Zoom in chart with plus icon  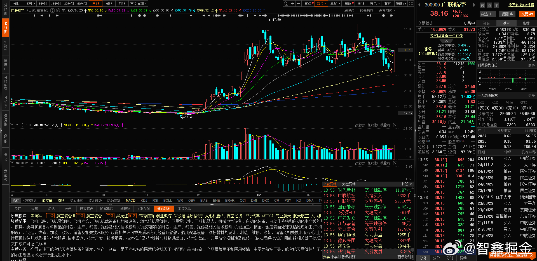(292, 4)
